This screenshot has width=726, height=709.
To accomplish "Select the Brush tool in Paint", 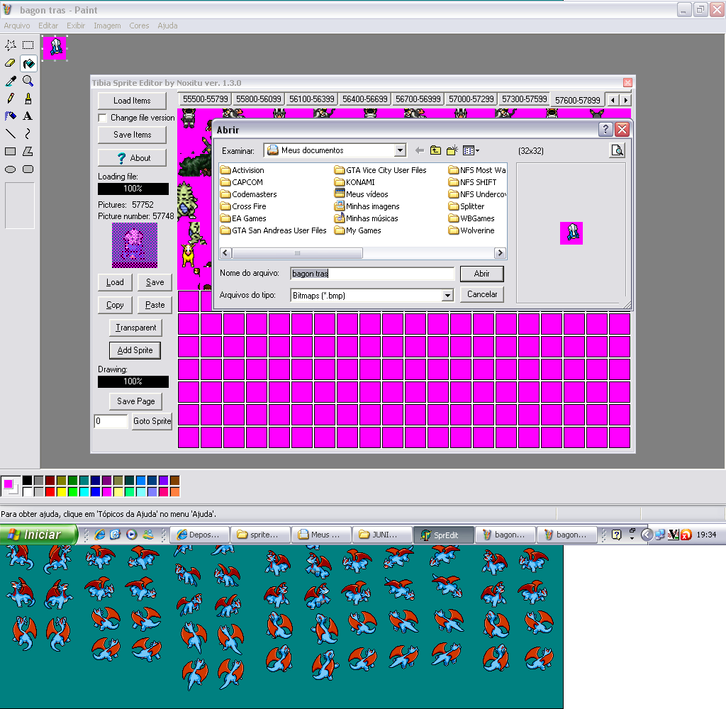I will tap(28, 99).
